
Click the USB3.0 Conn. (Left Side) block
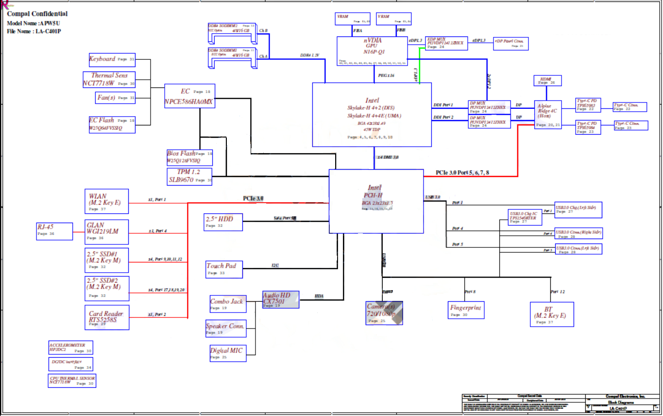point(578,249)
